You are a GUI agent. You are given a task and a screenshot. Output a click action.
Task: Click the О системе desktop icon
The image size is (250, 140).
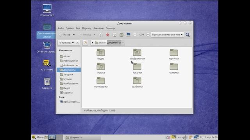click(47, 65)
